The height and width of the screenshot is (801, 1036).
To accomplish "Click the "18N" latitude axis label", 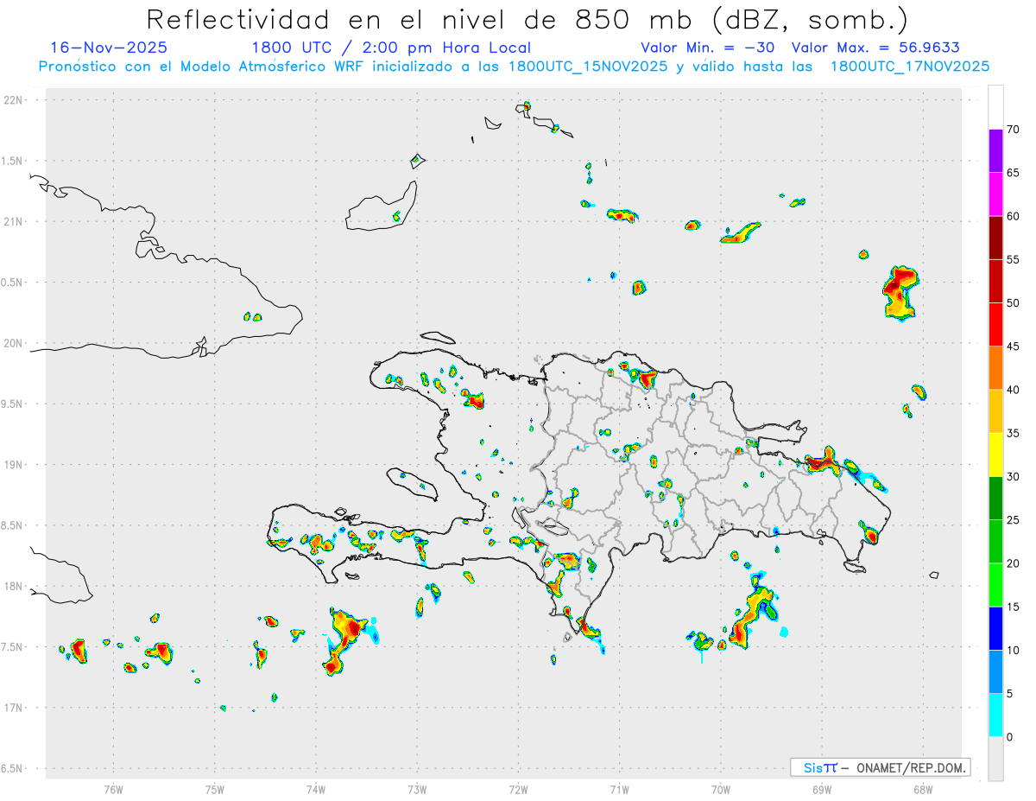I will 14,586.
